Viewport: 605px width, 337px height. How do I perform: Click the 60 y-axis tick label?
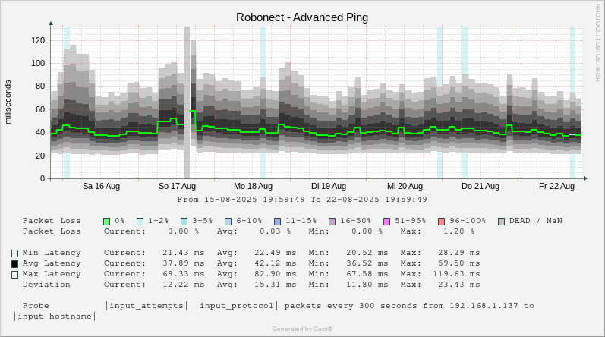(40, 109)
